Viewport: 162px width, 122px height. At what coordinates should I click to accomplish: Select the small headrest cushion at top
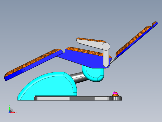tap(155, 24)
